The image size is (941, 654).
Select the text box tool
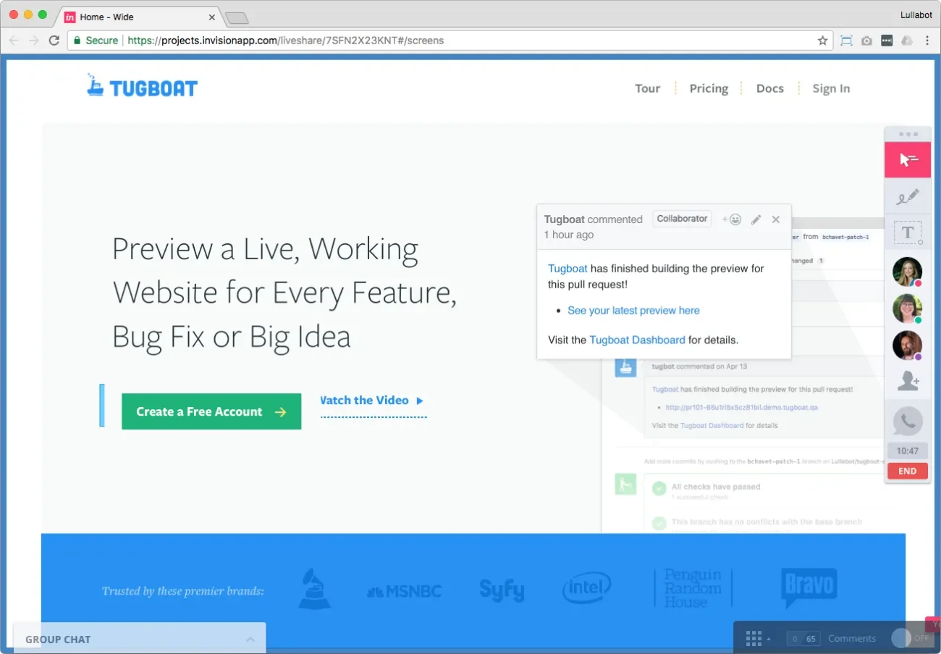[908, 232]
